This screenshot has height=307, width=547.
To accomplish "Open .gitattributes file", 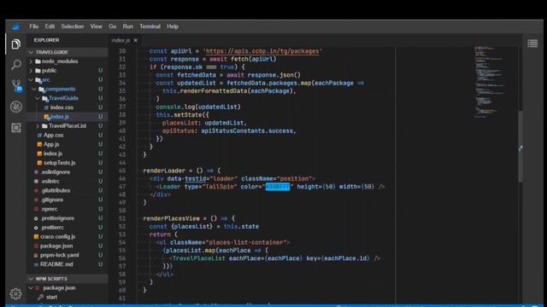I will pyautogui.click(x=68, y=190).
